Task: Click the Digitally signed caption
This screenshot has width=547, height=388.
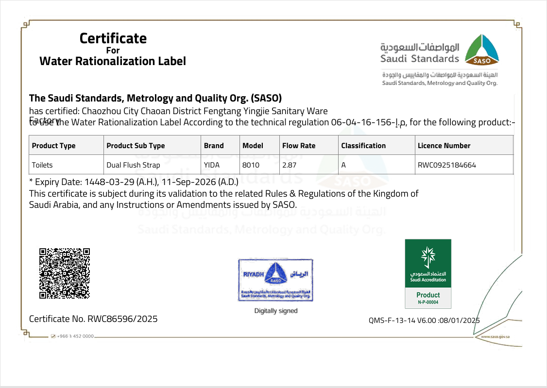Action: [275, 311]
